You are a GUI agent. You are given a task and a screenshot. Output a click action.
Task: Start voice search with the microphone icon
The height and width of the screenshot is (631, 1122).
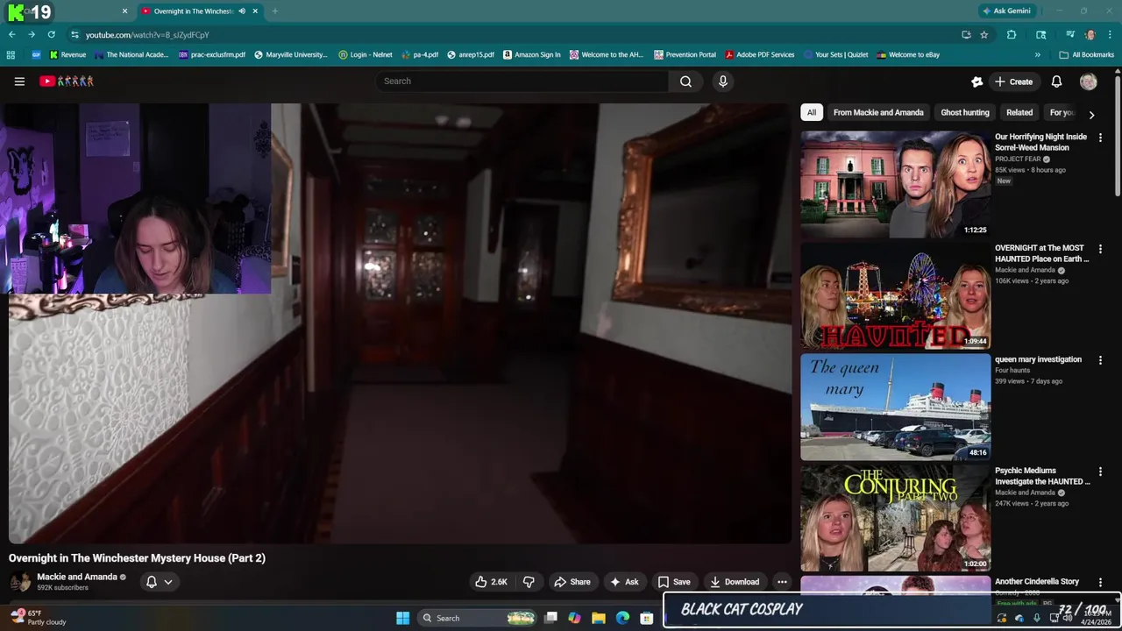point(722,82)
